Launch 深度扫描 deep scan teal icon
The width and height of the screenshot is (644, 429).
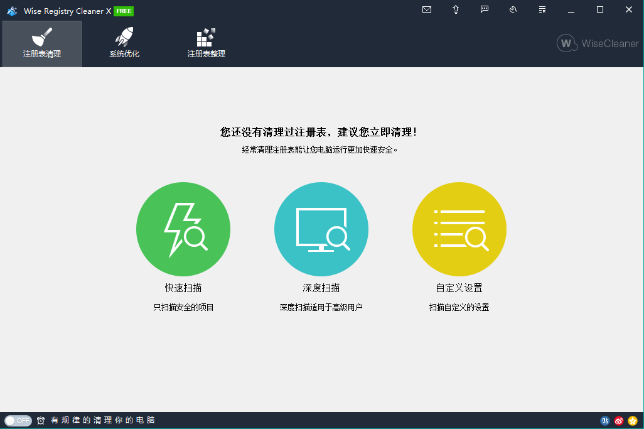pyautogui.click(x=321, y=229)
